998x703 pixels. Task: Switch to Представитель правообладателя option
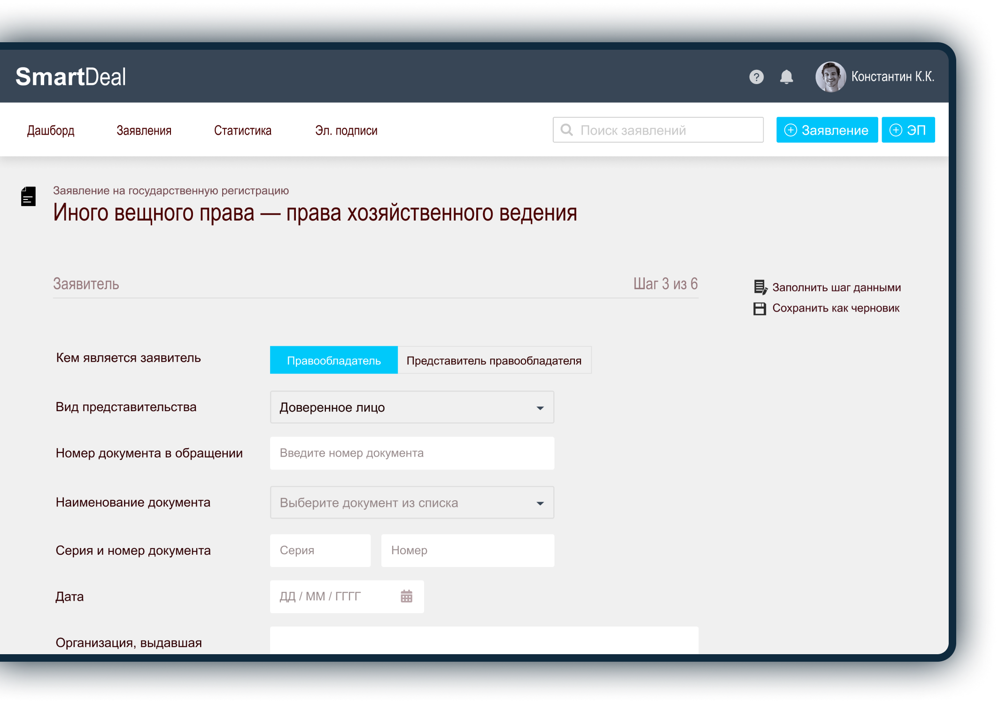[494, 360]
